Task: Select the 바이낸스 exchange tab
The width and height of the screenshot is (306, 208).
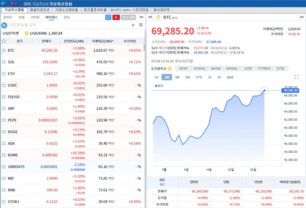Action: coord(51,17)
